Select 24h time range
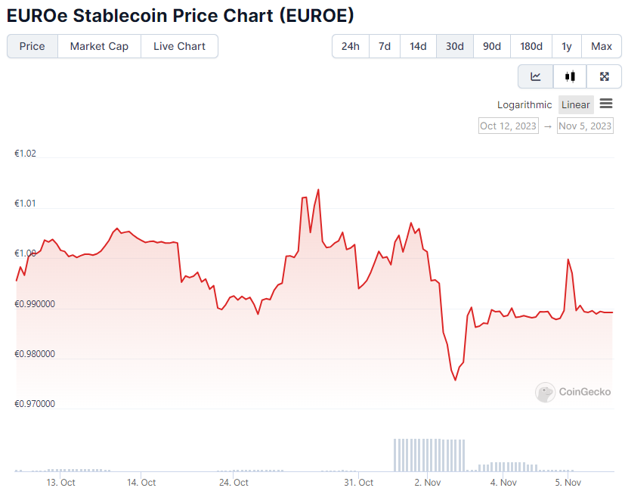Viewport: 625px width, 491px height. pos(350,46)
